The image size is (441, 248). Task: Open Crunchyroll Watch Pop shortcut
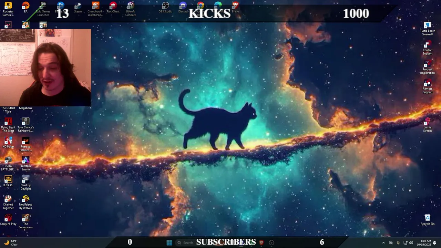pyautogui.click(x=95, y=9)
